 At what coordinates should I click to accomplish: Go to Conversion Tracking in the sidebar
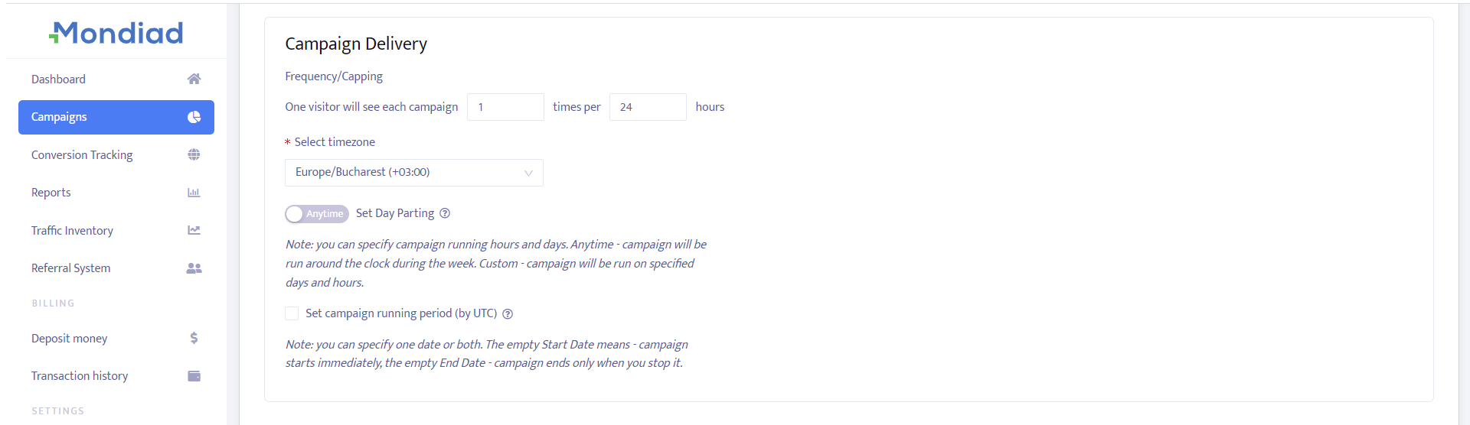click(82, 155)
